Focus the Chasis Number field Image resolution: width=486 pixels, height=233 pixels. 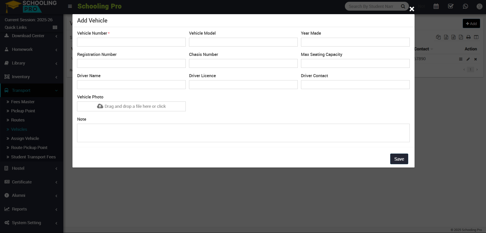(x=243, y=63)
